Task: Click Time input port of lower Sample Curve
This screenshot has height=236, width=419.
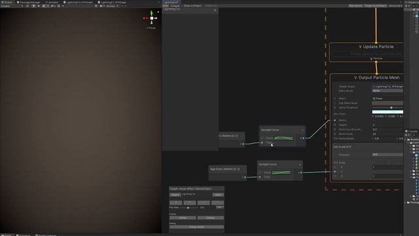Action: point(260,177)
